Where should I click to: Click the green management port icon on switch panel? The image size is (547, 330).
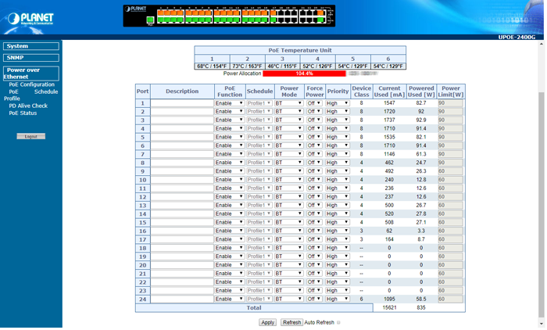(150, 20)
